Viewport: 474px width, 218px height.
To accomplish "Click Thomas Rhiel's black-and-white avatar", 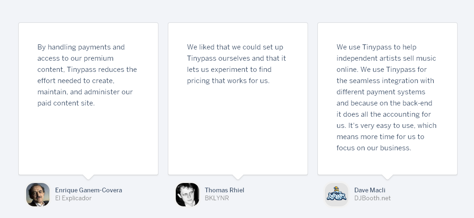I will (187, 194).
